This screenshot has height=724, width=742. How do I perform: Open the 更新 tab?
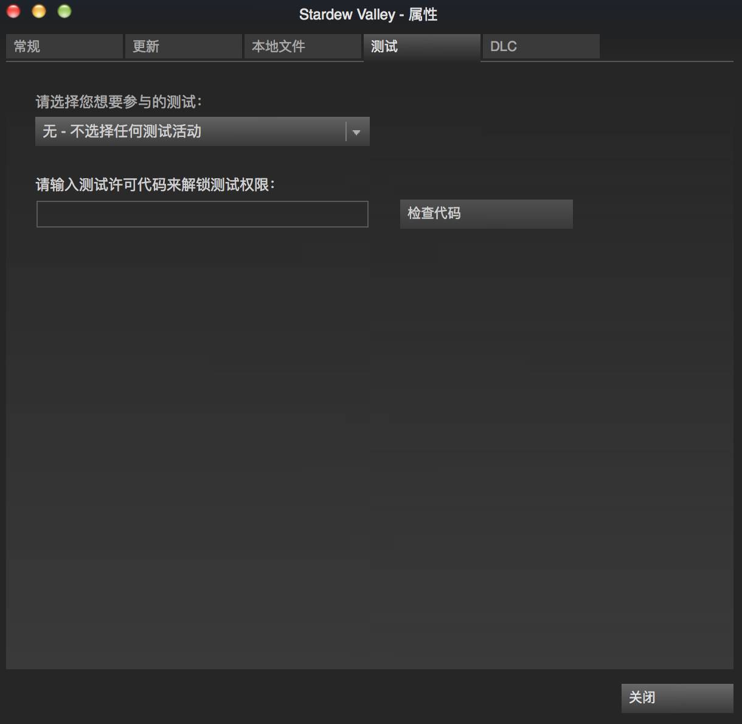click(x=183, y=46)
